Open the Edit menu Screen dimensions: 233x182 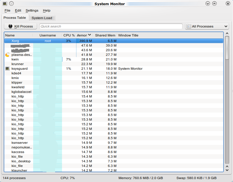[18, 10]
